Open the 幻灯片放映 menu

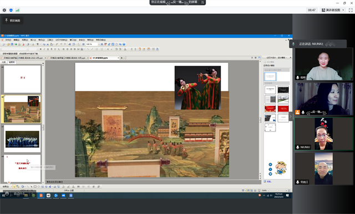(x=62, y=40)
